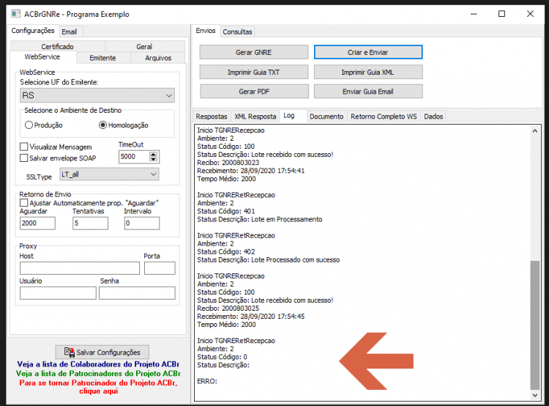Click the log scrollbar down arrow
This screenshot has height=406, width=549.
(x=534, y=395)
